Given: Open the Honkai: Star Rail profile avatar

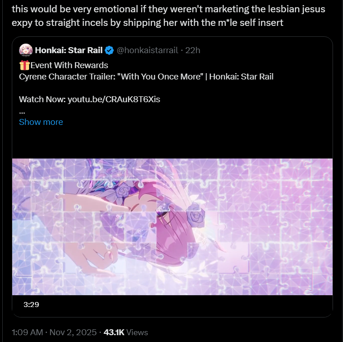Looking at the screenshot, I should pos(26,50).
